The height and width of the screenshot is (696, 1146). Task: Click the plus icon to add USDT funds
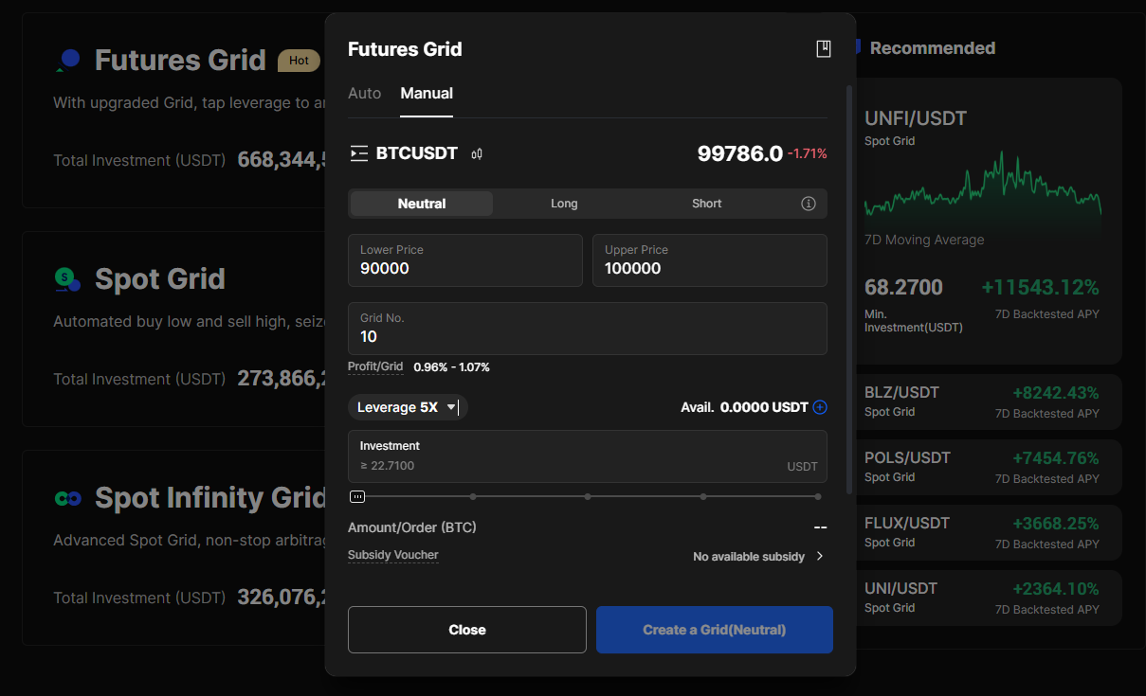tap(820, 407)
